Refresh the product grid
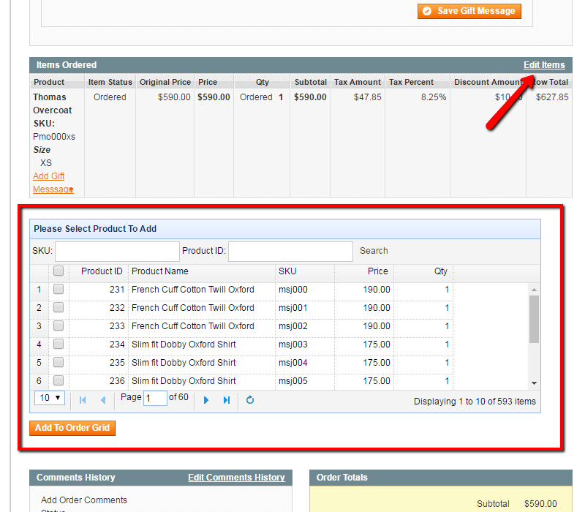Screen dimensions: 585x512 250,400
